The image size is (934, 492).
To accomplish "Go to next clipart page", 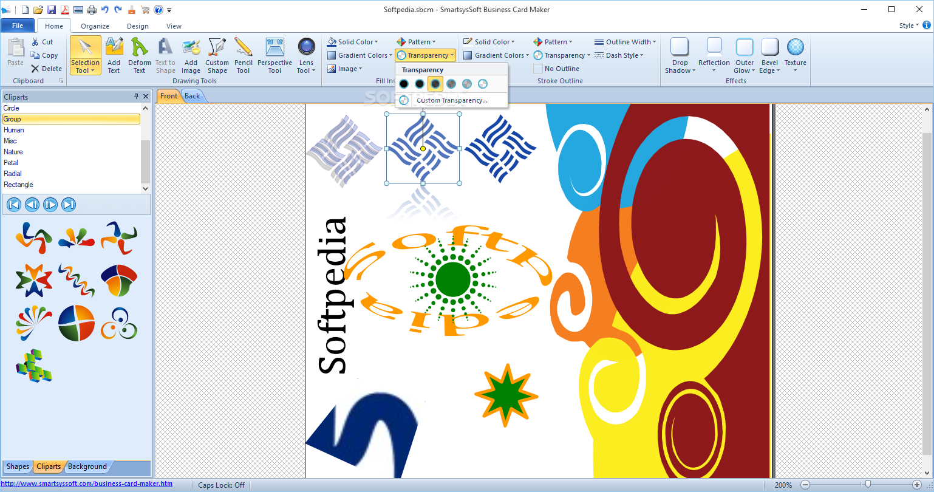I will [x=50, y=205].
